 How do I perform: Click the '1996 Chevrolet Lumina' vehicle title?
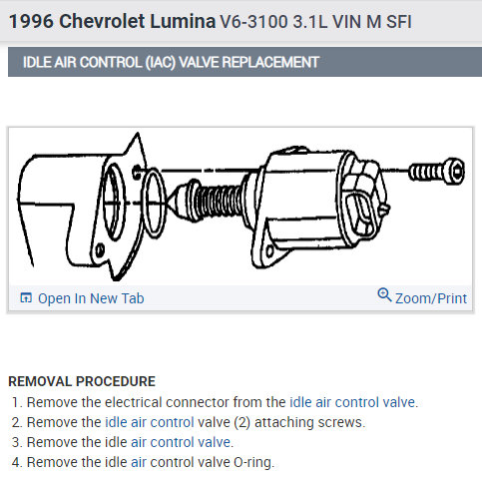112,21
